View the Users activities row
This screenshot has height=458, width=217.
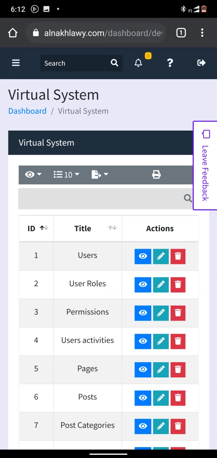tap(143, 341)
